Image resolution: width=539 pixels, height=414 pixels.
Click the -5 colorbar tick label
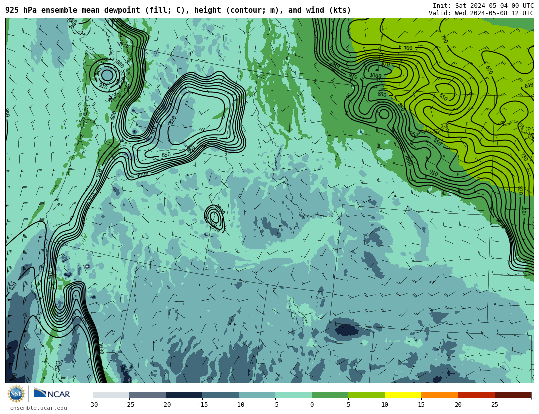point(275,405)
